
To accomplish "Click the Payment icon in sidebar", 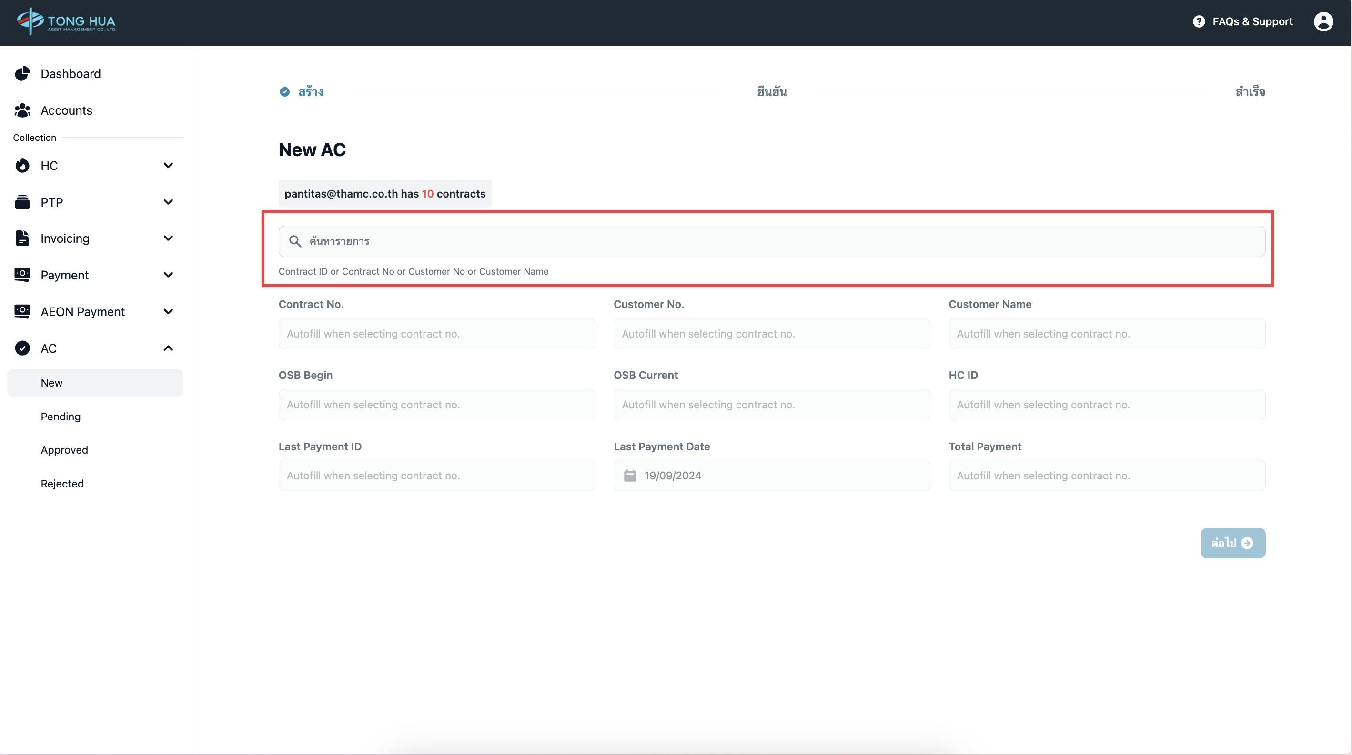I will point(21,275).
